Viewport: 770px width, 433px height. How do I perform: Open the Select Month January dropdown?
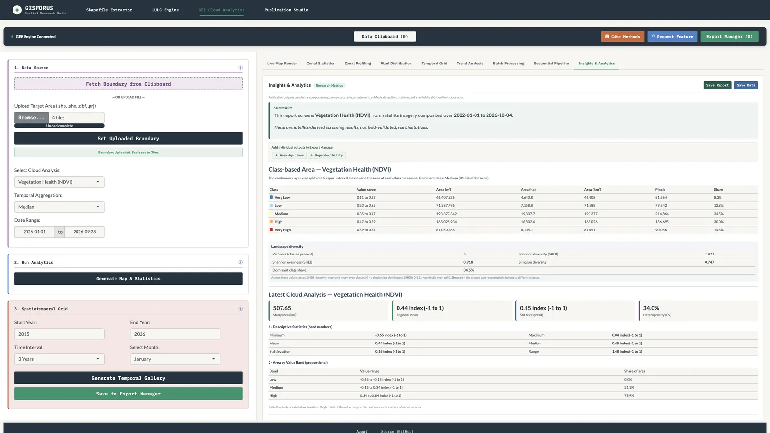[175, 359]
